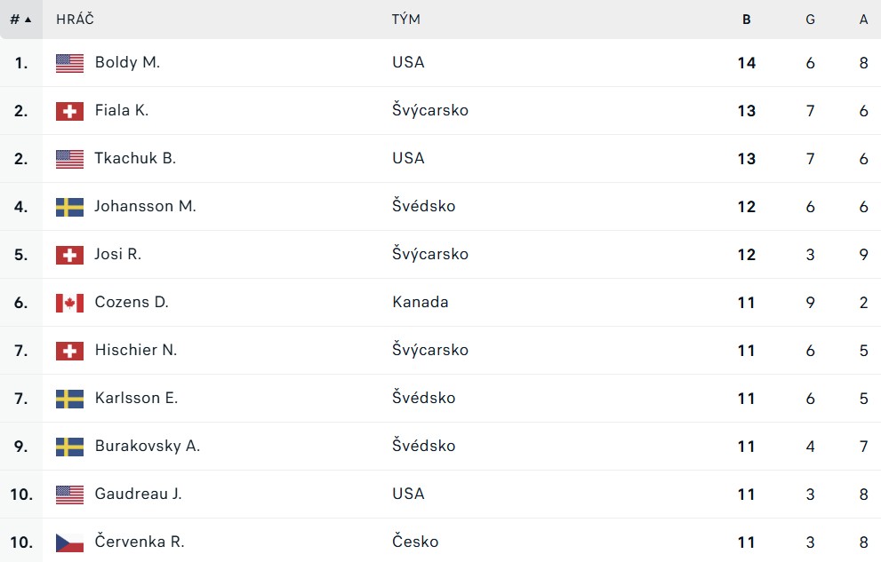Image resolution: width=881 pixels, height=562 pixels.
Task: Click the USA flag beside Boldy M.
Action: click(x=69, y=63)
